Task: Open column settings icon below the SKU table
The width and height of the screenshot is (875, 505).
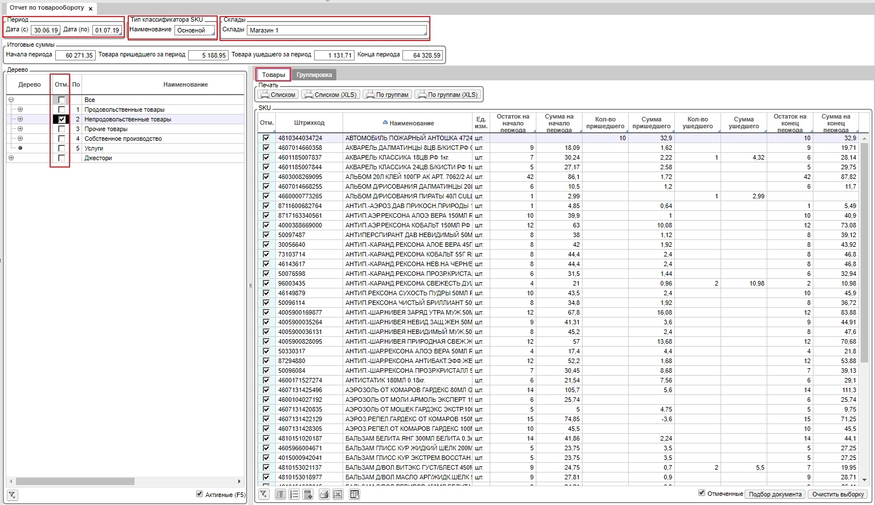Action: coord(280,494)
